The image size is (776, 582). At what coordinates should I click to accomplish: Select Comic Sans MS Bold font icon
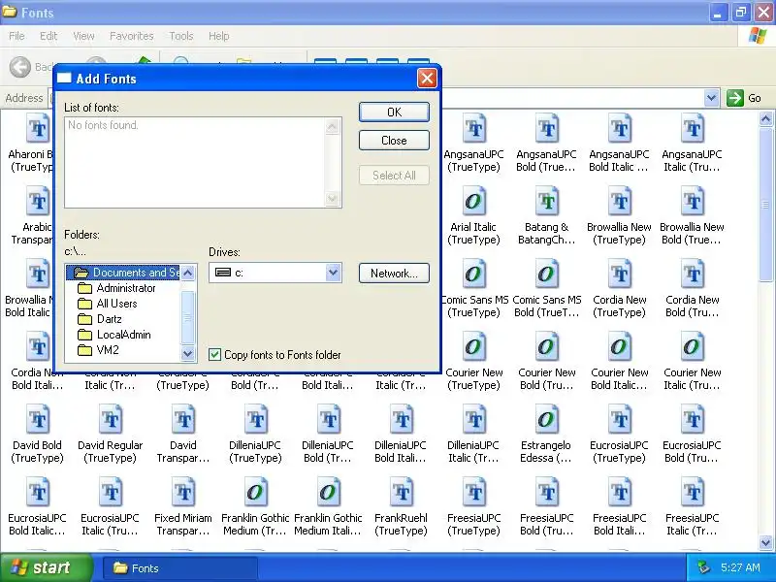[546, 275]
